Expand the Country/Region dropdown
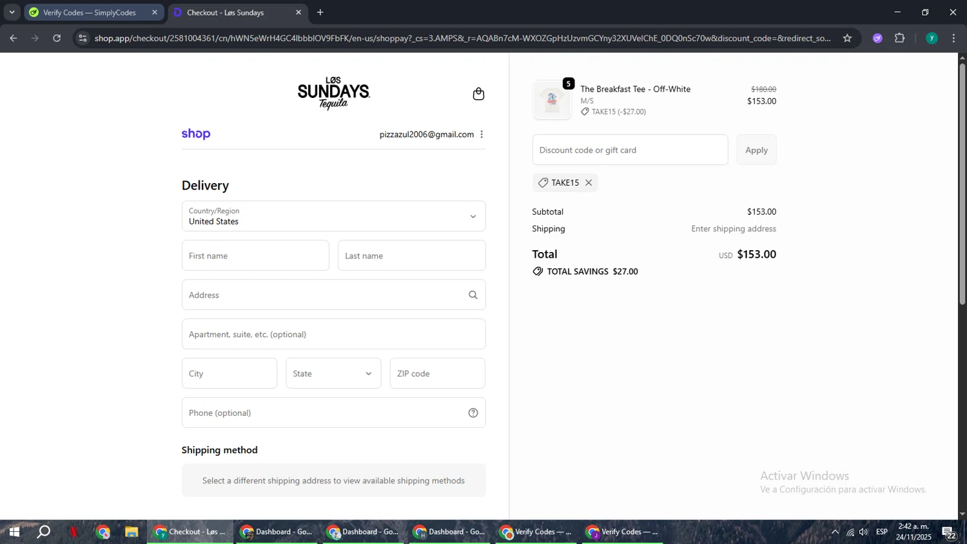The image size is (967, 544). [333, 216]
